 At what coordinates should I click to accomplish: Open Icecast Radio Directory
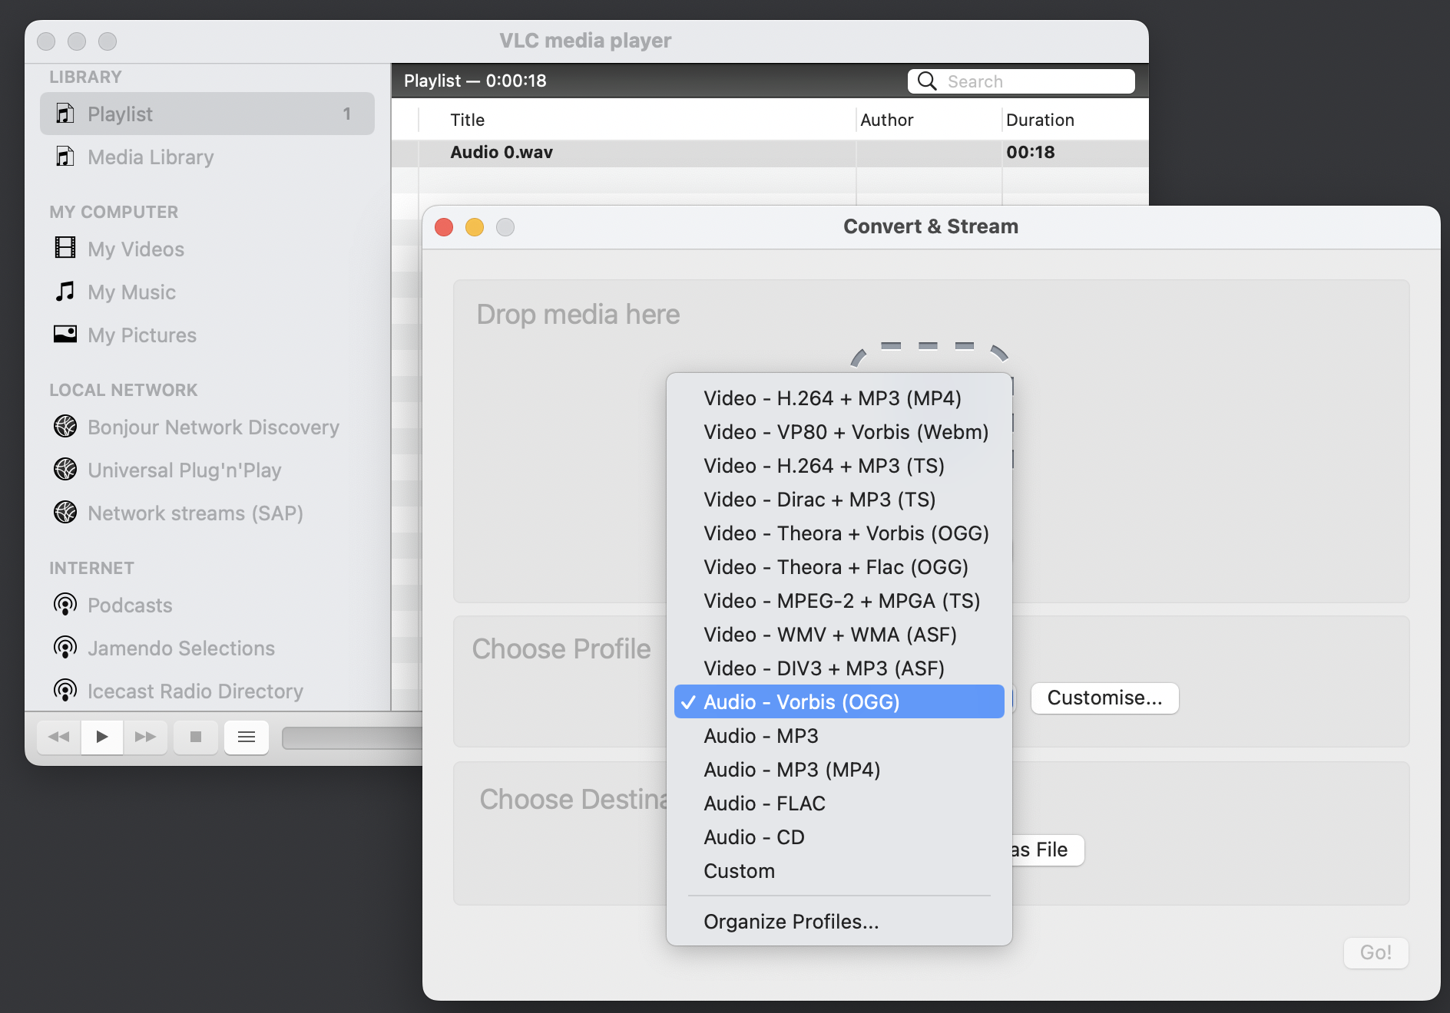coord(207,691)
